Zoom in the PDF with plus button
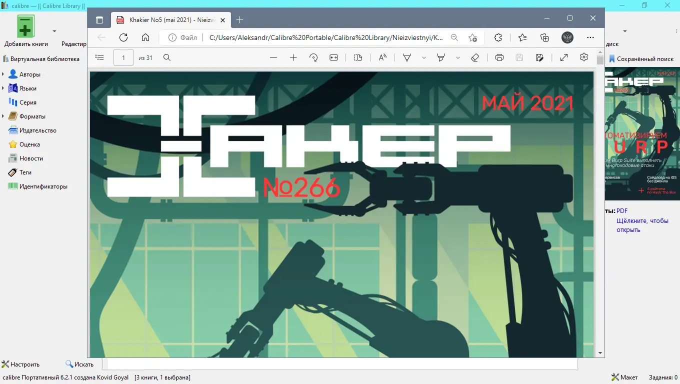The width and height of the screenshot is (680, 384). click(x=293, y=57)
